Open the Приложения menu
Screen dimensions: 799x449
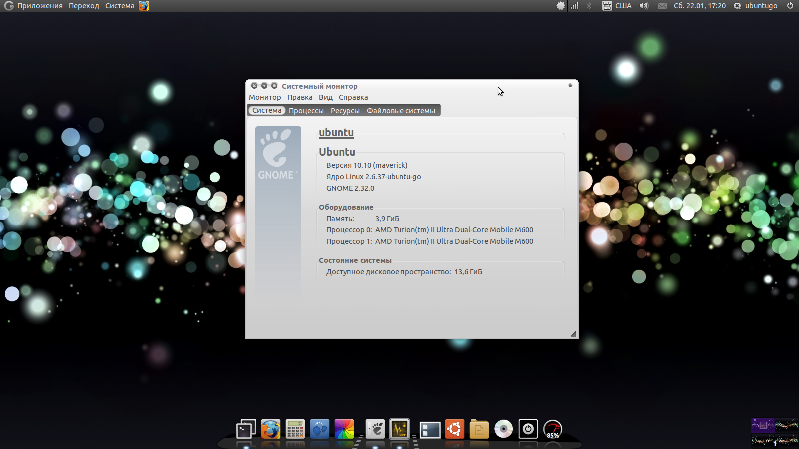(40, 6)
